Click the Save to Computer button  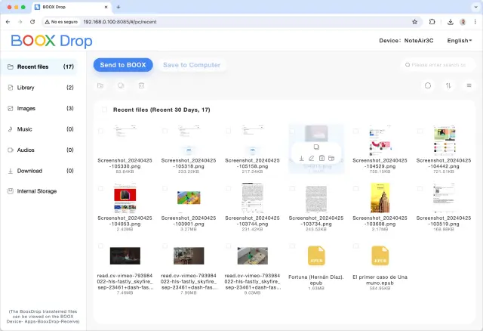coord(192,65)
